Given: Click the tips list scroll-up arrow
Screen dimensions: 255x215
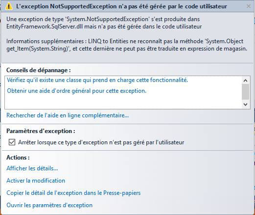Looking at the screenshot, I should pyautogui.click(x=245, y=81).
